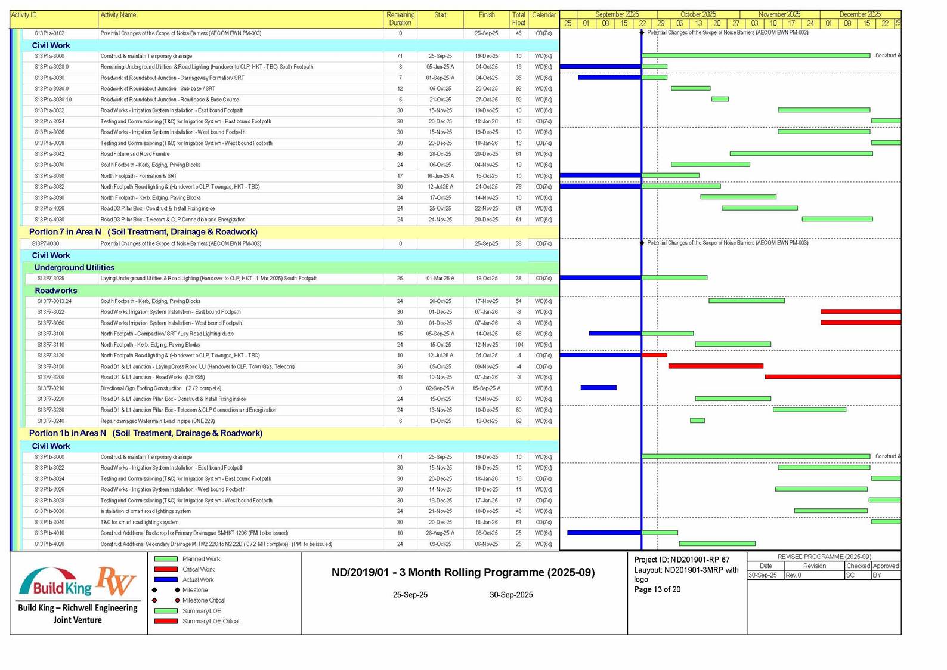The image size is (947, 670).
Task: Click October 2025 in the timeline header
Action: [x=698, y=14]
